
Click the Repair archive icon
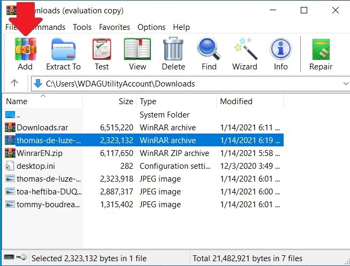321,49
